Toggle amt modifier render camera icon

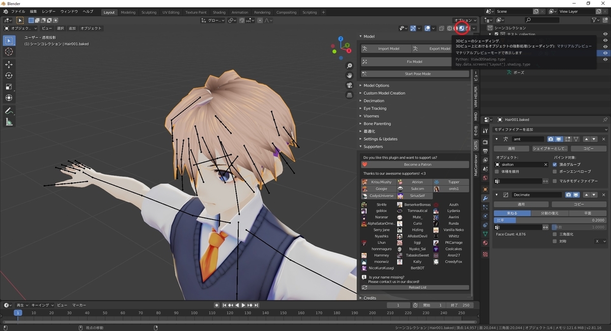point(550,139)
